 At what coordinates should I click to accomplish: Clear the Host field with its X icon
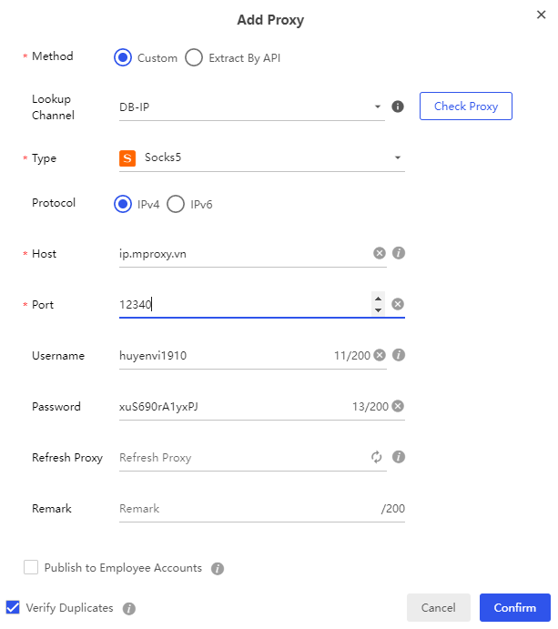tap(380, 253)
